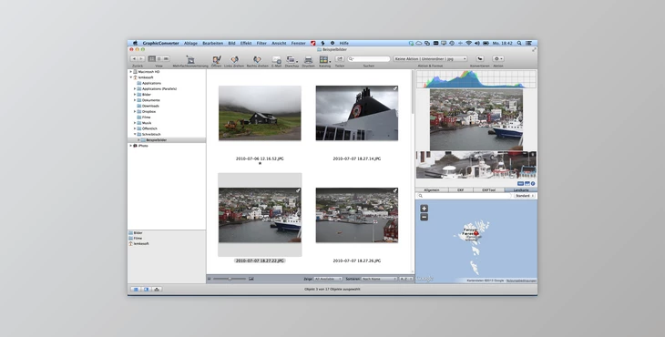The height and width of the screenshot is (337, 665).
Task: Click the Links drehen rotate icon
Action: (234, 59)
